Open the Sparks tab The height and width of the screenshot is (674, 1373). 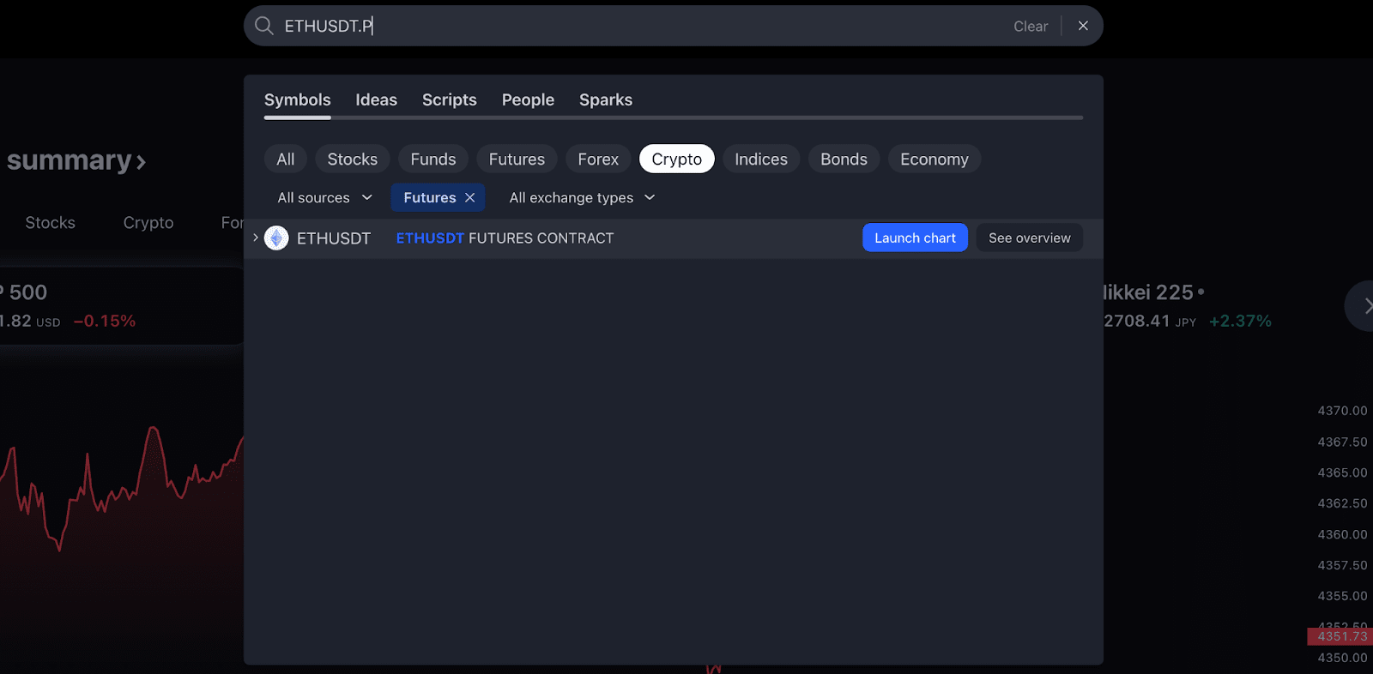point(605,99)
